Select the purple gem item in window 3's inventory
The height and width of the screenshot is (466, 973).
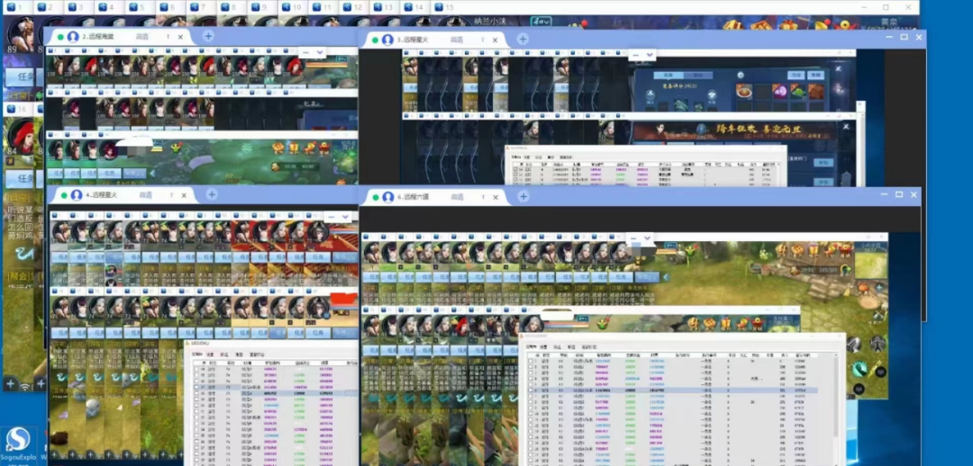[x=779, y=92]
